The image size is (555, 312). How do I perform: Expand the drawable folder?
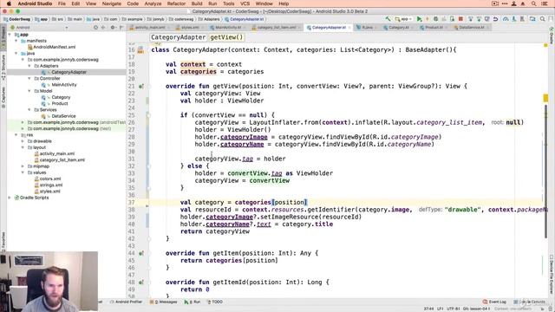pyautogui.click(x=23, y=141)
